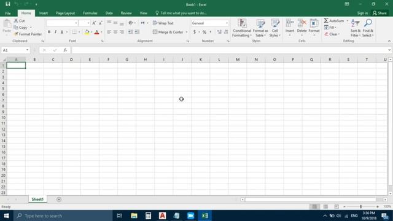
Task: Click the Cut scissors icon
Action: tap(17, 21)
